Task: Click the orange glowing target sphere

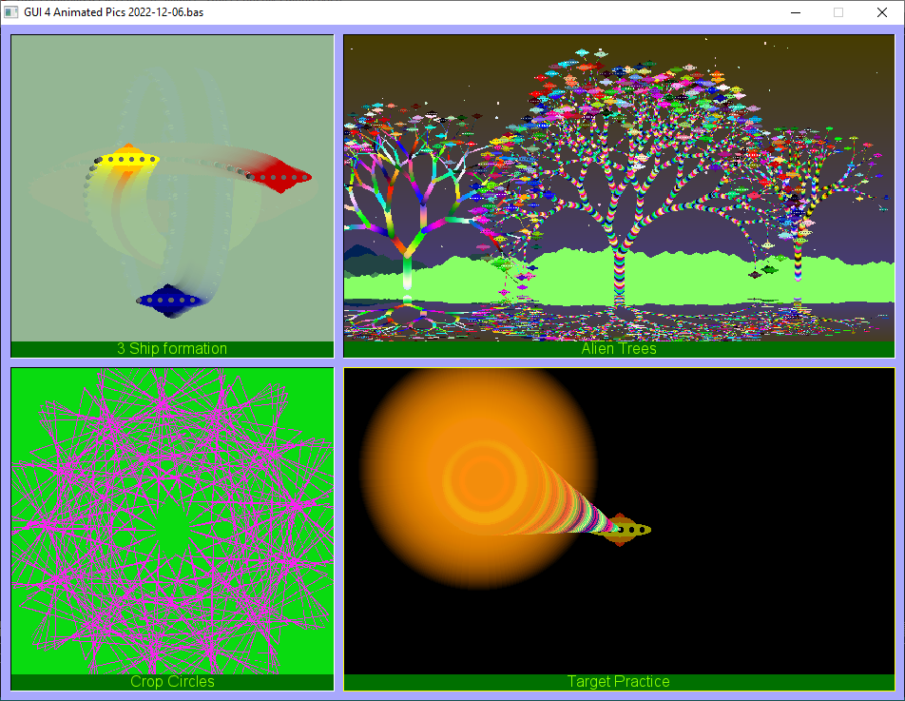Action: 479,479
